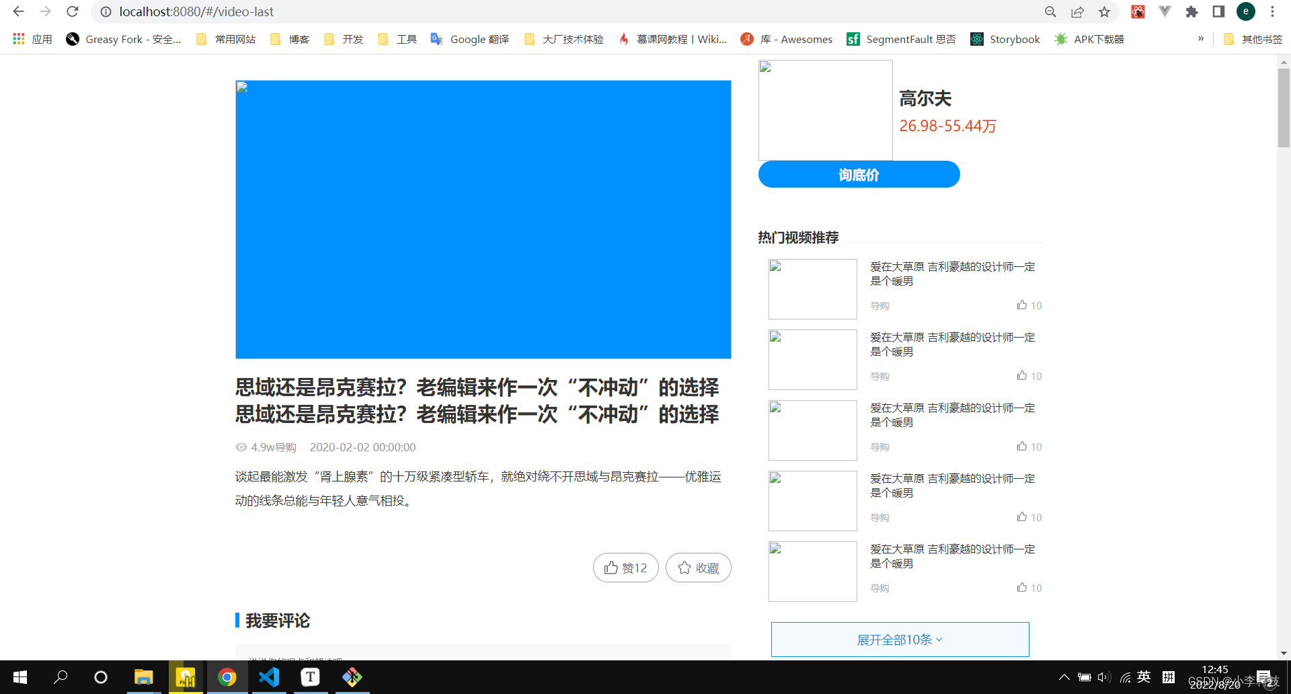Click 2020-02-02 00:00:00 publish date text
The width and height of the screenshot is (1291, 694).
pos(362,447)
